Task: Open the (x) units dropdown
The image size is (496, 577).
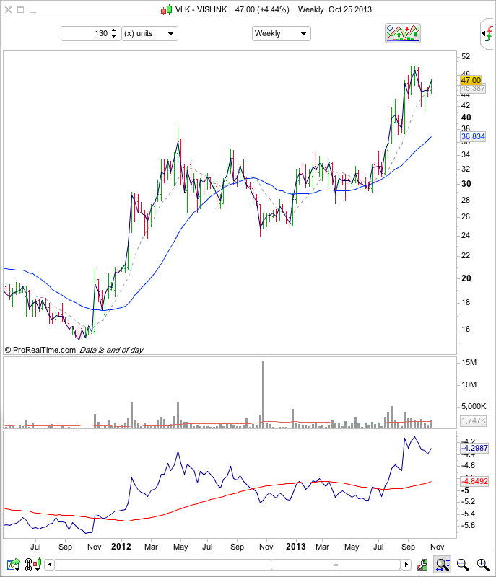Action: click(x=149, y=33)
